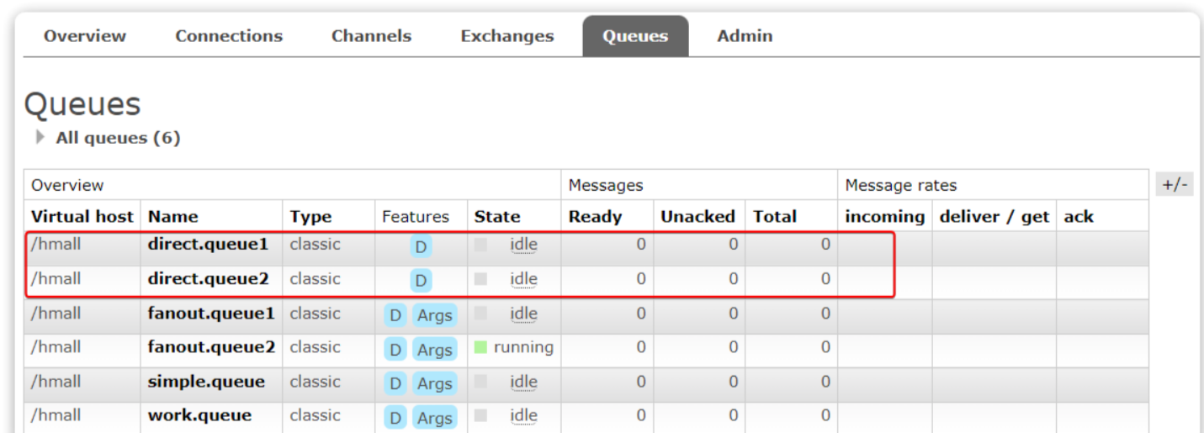
Task: Click the Args badge for work.queue
Action: [434, 418]
